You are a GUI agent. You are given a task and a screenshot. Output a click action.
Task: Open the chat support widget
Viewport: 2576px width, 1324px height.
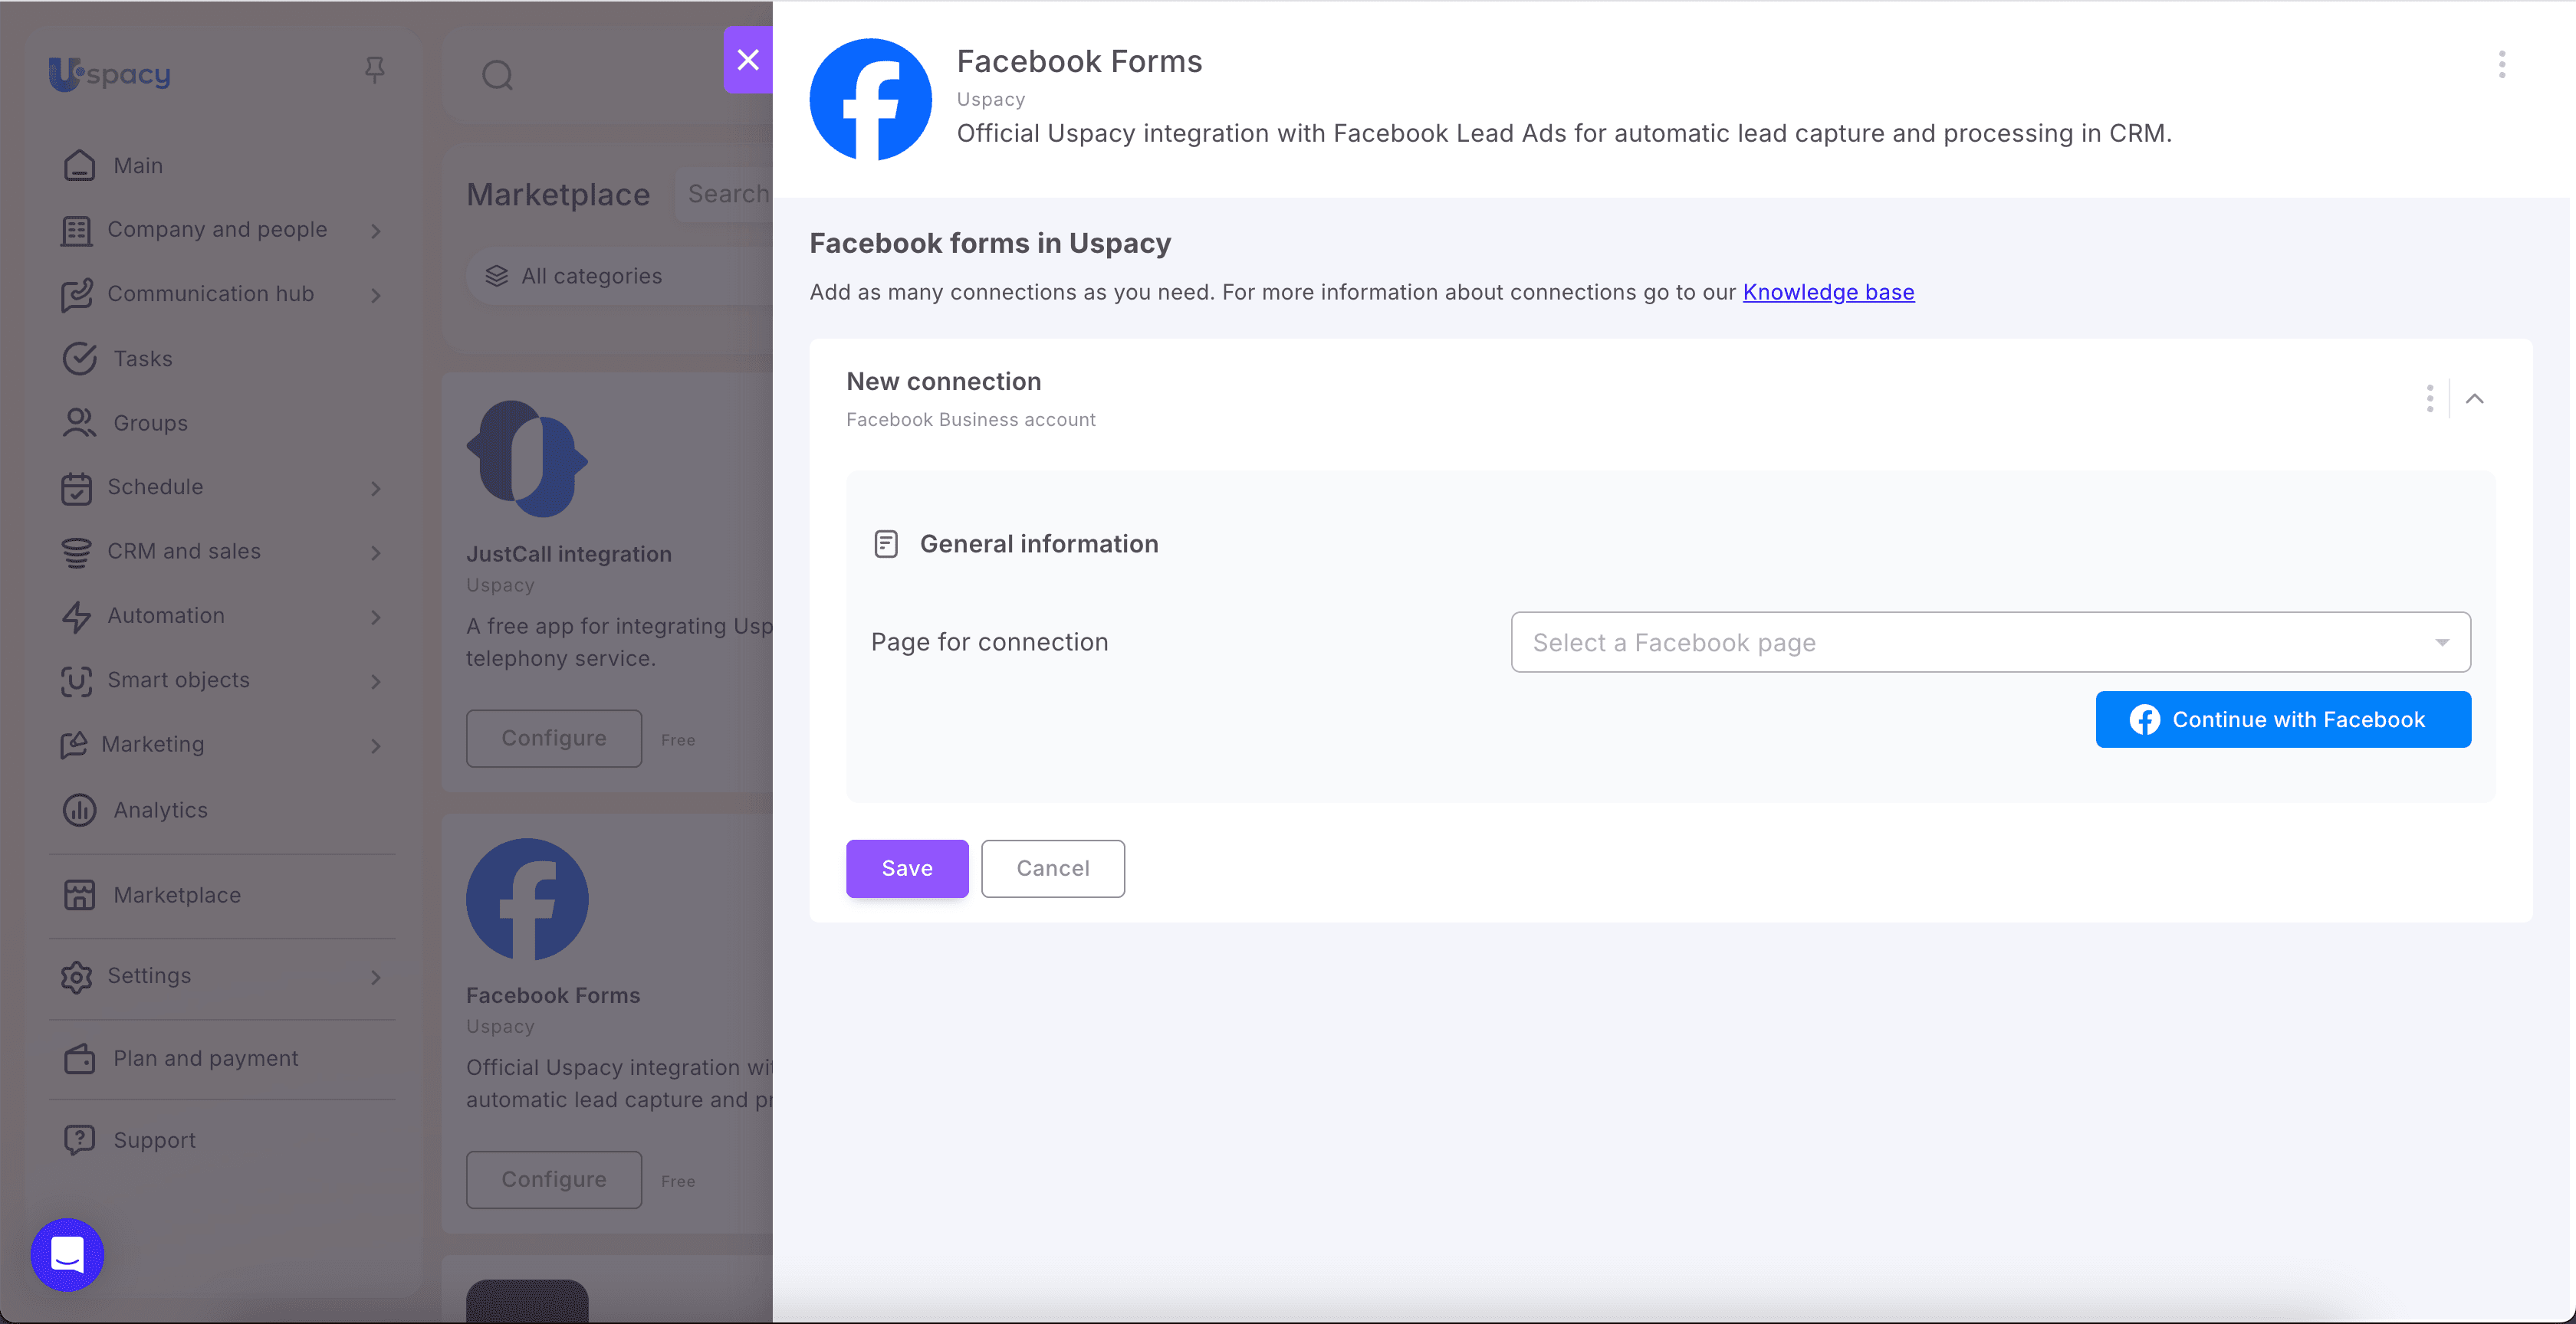(67, 1254)
